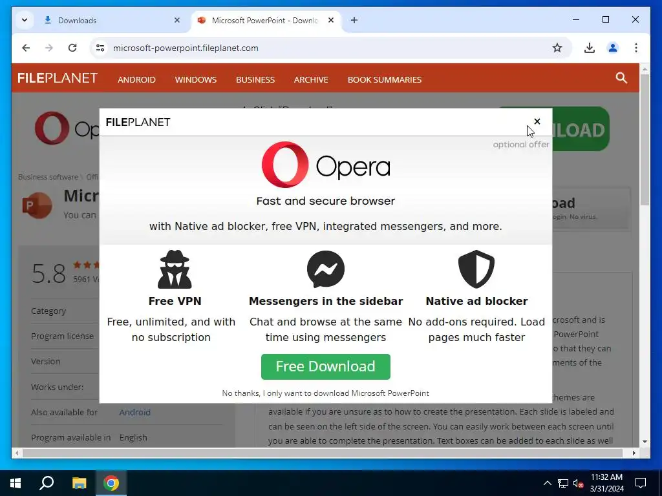Screen dimensions: 662x496
Task: Click the 5.8 rating score
Action: (48, 274)
